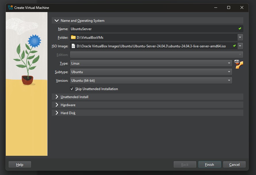Screen dimensions: 256x175
Task: Toggle Skip Unattended Installation checkbox
Action: coord(72,89)
